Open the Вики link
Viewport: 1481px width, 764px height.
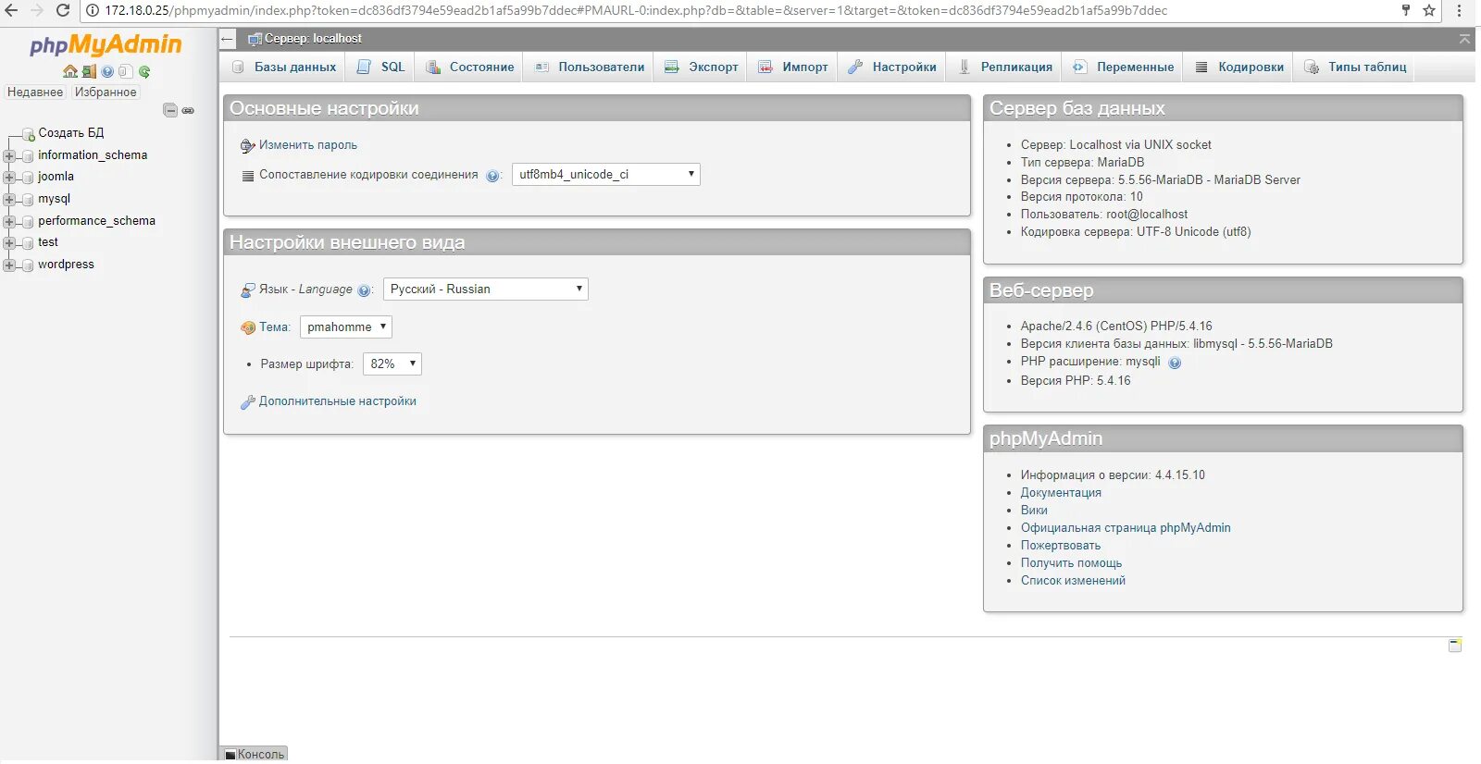[x=1034, y=511]
